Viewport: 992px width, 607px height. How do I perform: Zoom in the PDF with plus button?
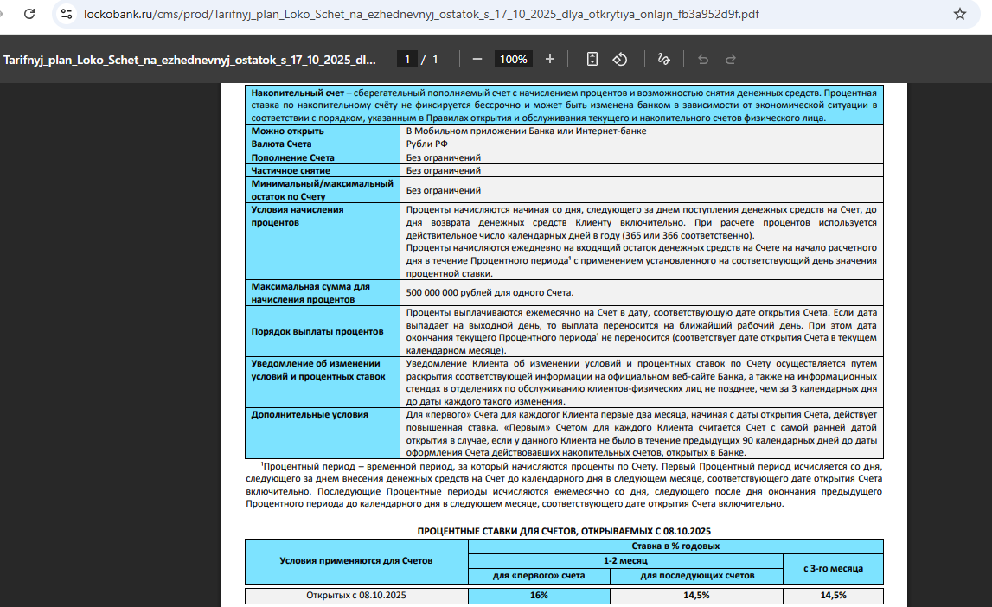pos(550,60)
